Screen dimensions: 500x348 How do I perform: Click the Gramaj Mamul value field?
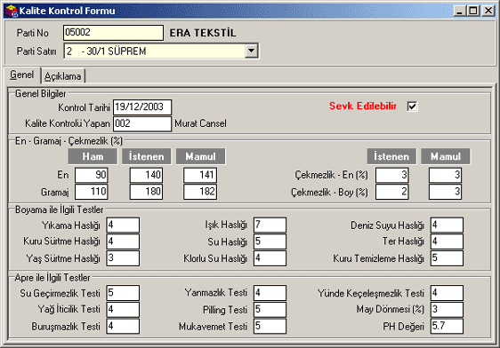(x=200, y=192)
